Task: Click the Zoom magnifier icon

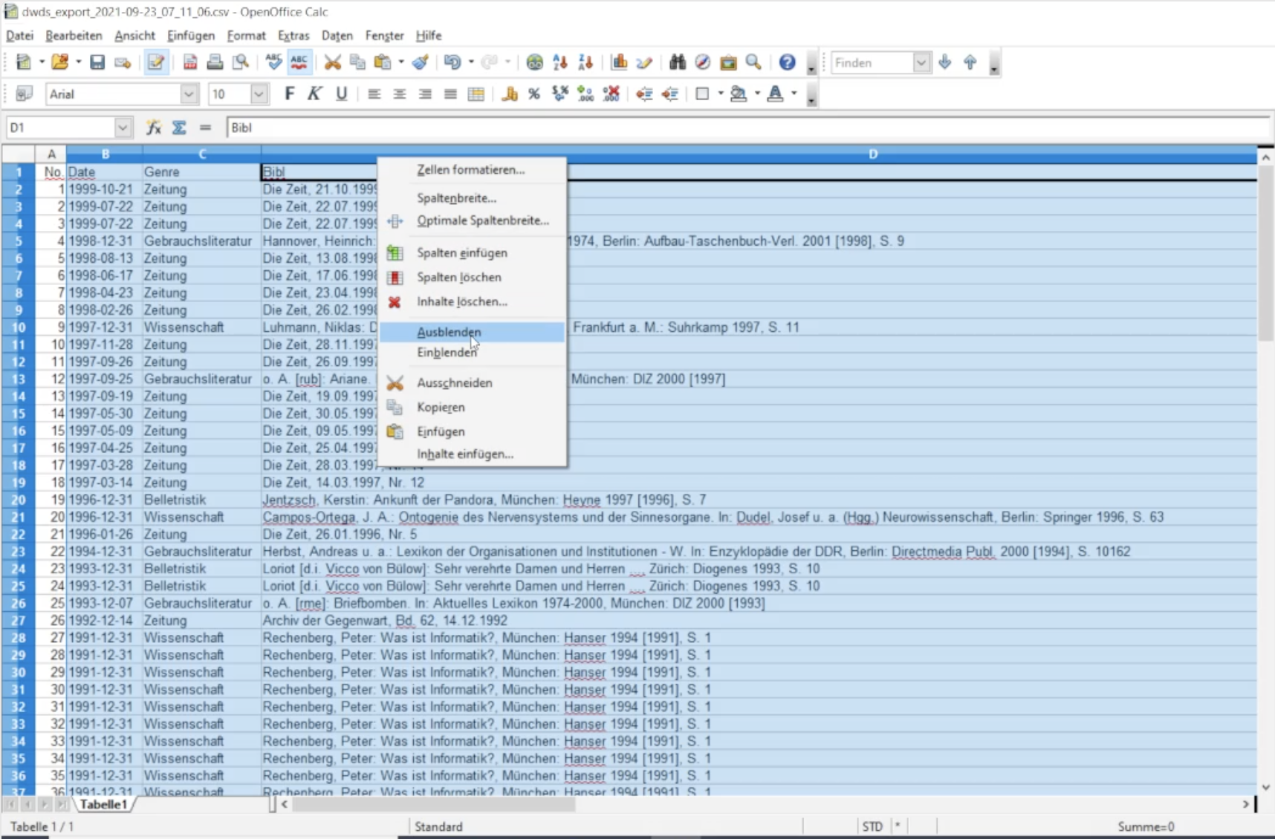Action: tap(753, 62)
